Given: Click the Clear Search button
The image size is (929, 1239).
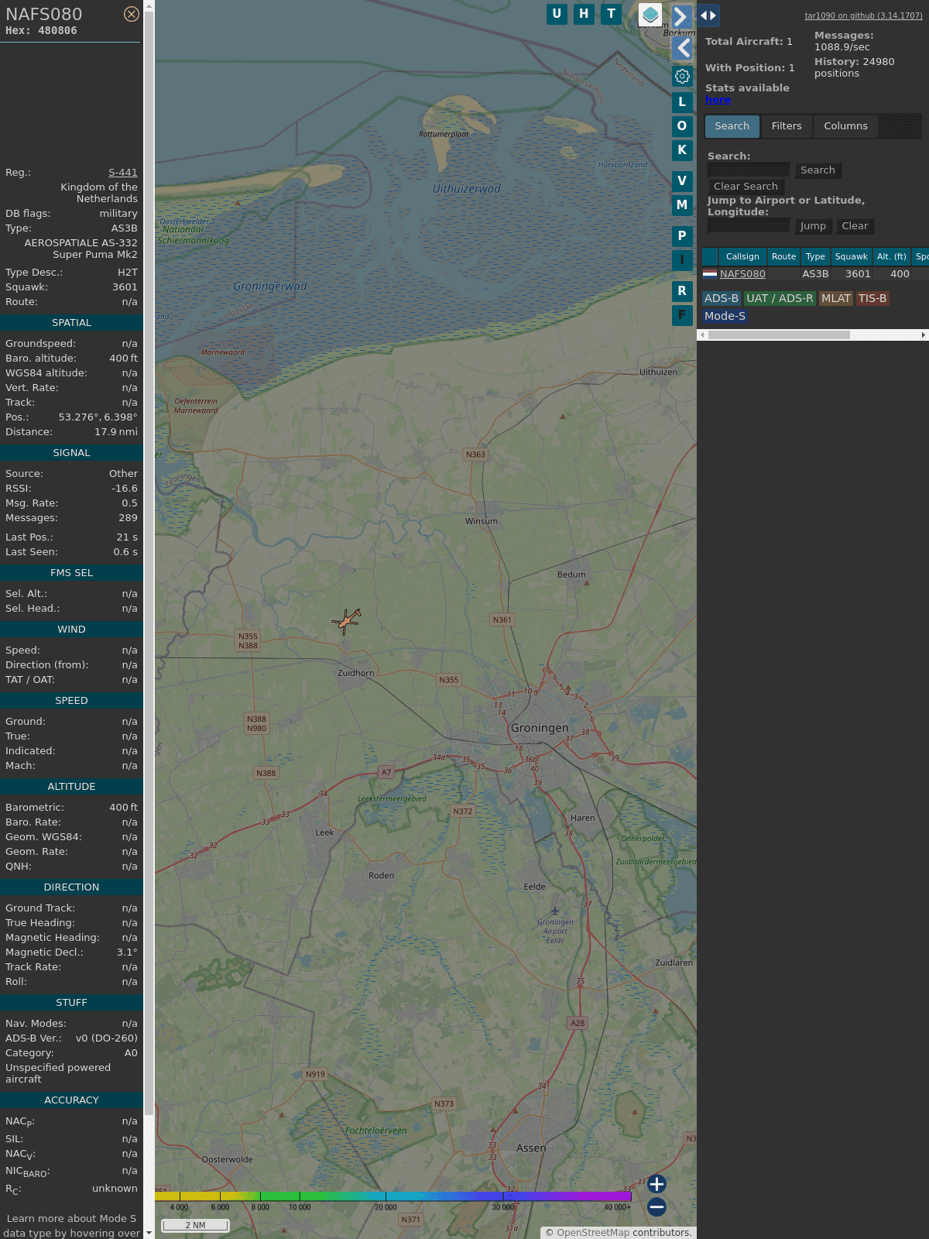Looking at the screenshot, I should (746, 187).
